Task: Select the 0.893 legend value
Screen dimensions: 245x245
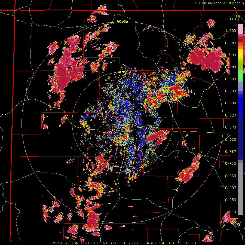Action: coord(231,55)
